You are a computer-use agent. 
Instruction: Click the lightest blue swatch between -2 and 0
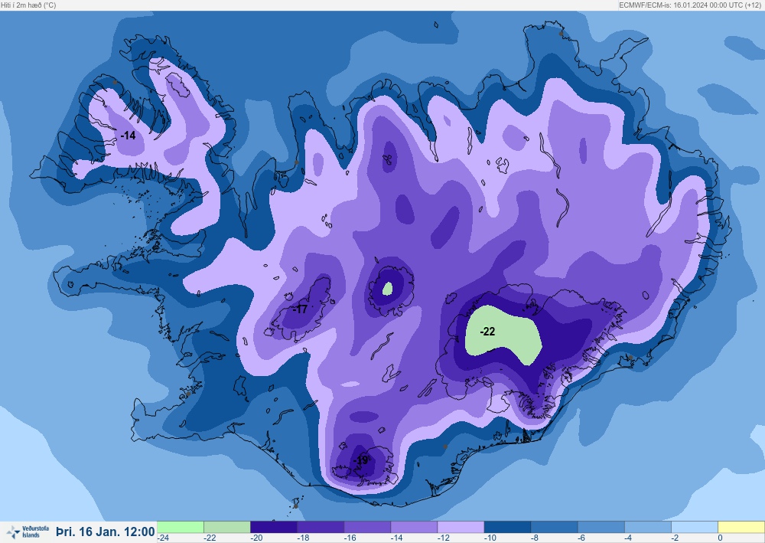coord(695,527)
